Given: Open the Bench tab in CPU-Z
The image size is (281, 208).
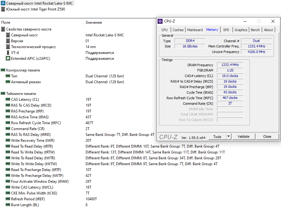Looking at the screenshot, I should pos(255,30).
